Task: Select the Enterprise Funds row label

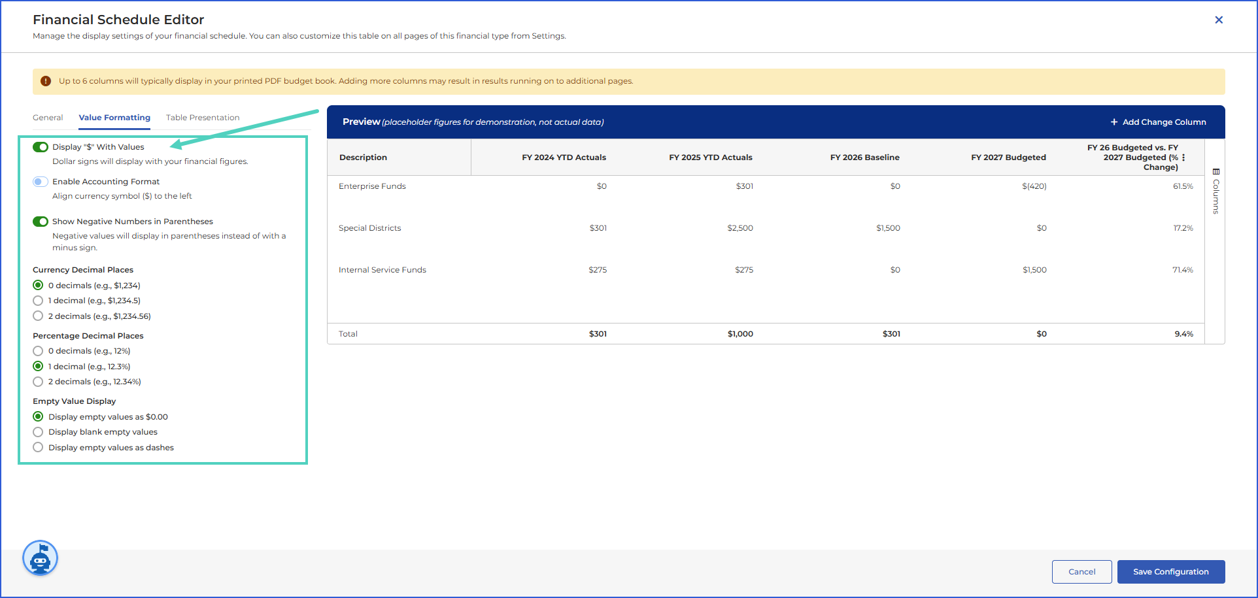Action: coord(372,186)
